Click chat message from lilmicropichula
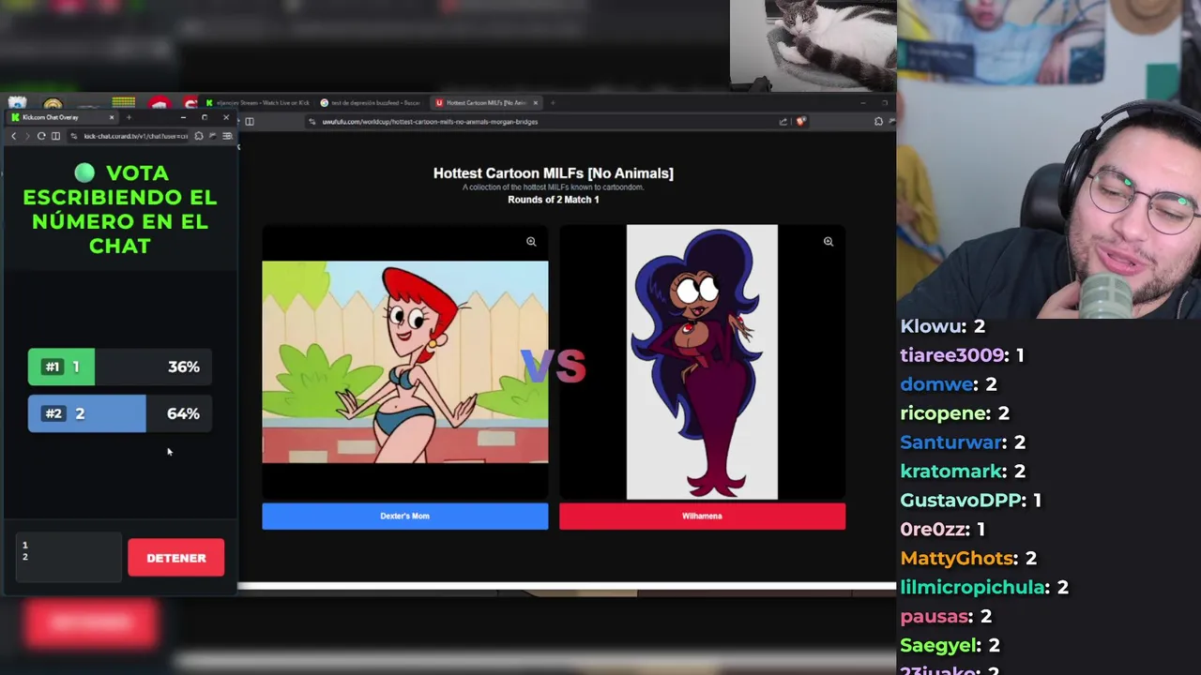Viewport: 1201px width, 675px height. (x=984, y=588)
